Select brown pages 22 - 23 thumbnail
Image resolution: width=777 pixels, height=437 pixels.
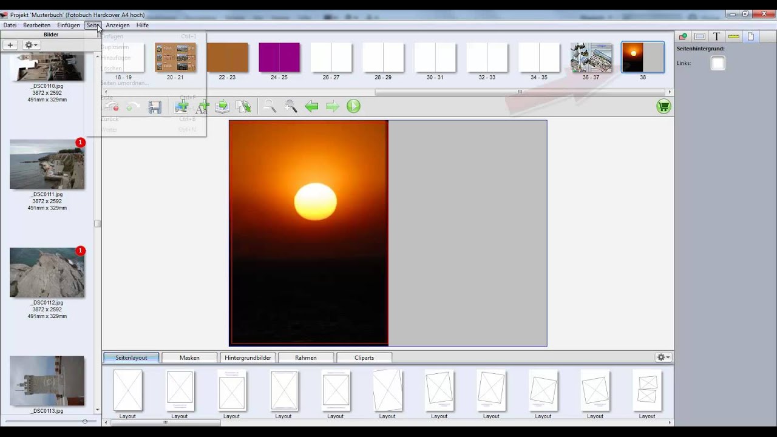pos(227,58)
